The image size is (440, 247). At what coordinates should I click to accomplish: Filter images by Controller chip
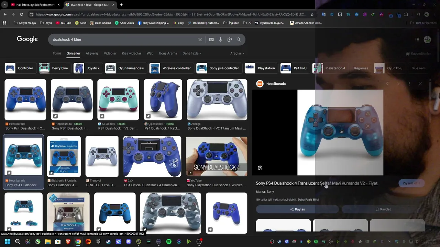click(20, 68)
